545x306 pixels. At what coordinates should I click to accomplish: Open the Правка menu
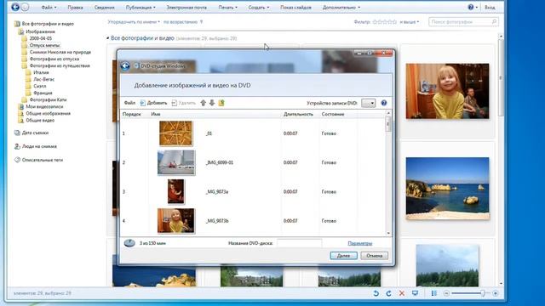click(75, 8)
